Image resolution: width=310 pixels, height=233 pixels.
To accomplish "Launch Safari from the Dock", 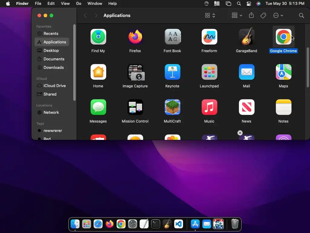I will (x=98, y=224).
